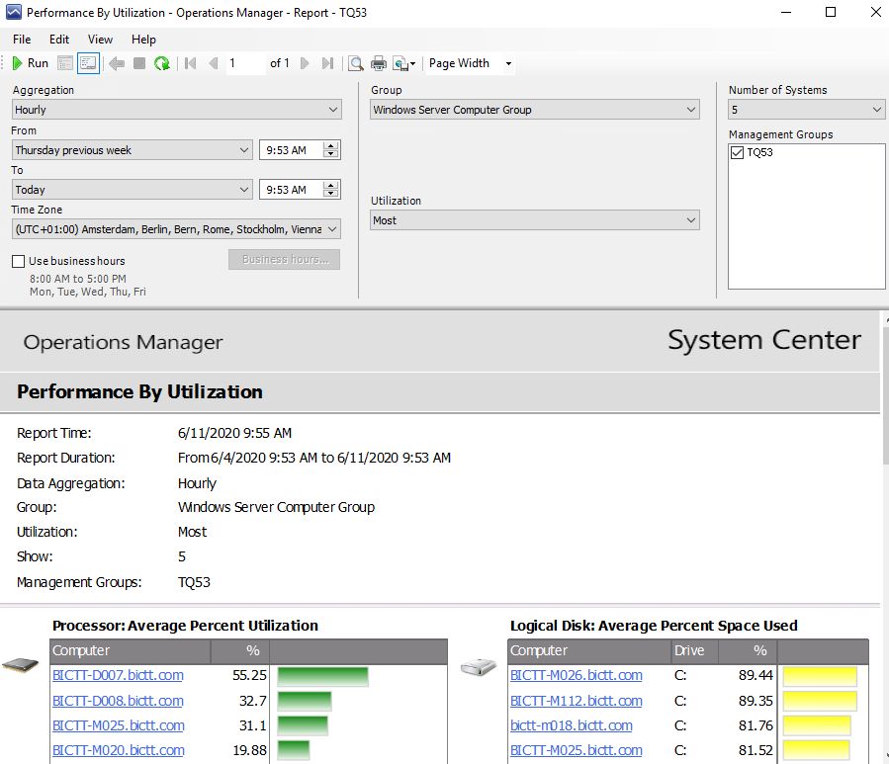Open the bictt-m018.bictt.com disk link
The height and width of the screenshot is (764, 889).
click(571, 725)
